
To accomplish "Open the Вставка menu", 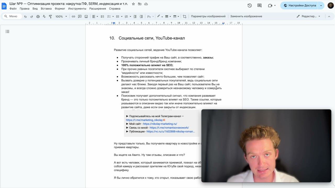I will 46,9.
